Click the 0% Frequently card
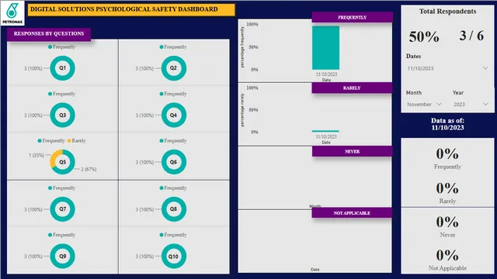The width and height of the screenshot is (497, 279). [x=447, y=158]
